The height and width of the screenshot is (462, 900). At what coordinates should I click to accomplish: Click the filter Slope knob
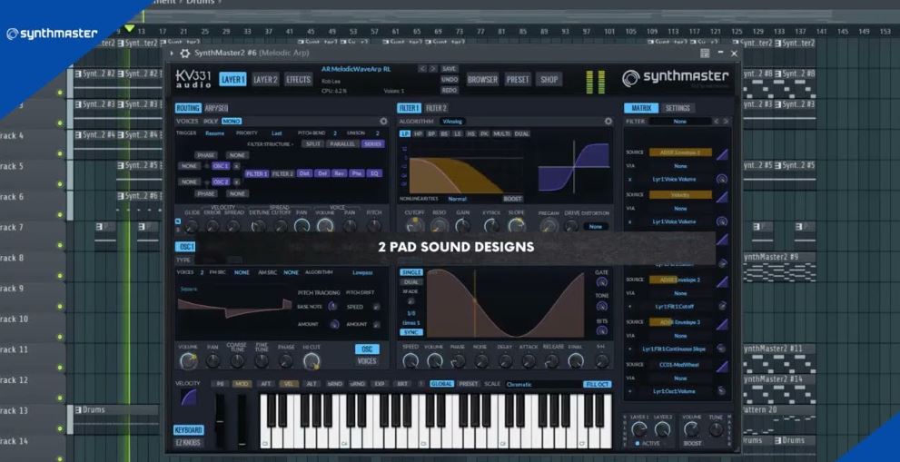coord(516,225)
